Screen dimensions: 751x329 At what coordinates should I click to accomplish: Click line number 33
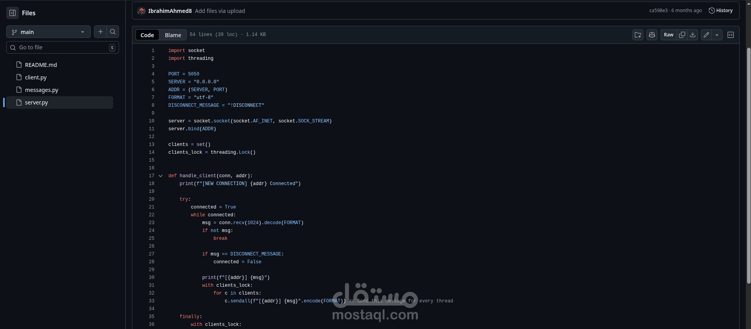click(152, 301)
